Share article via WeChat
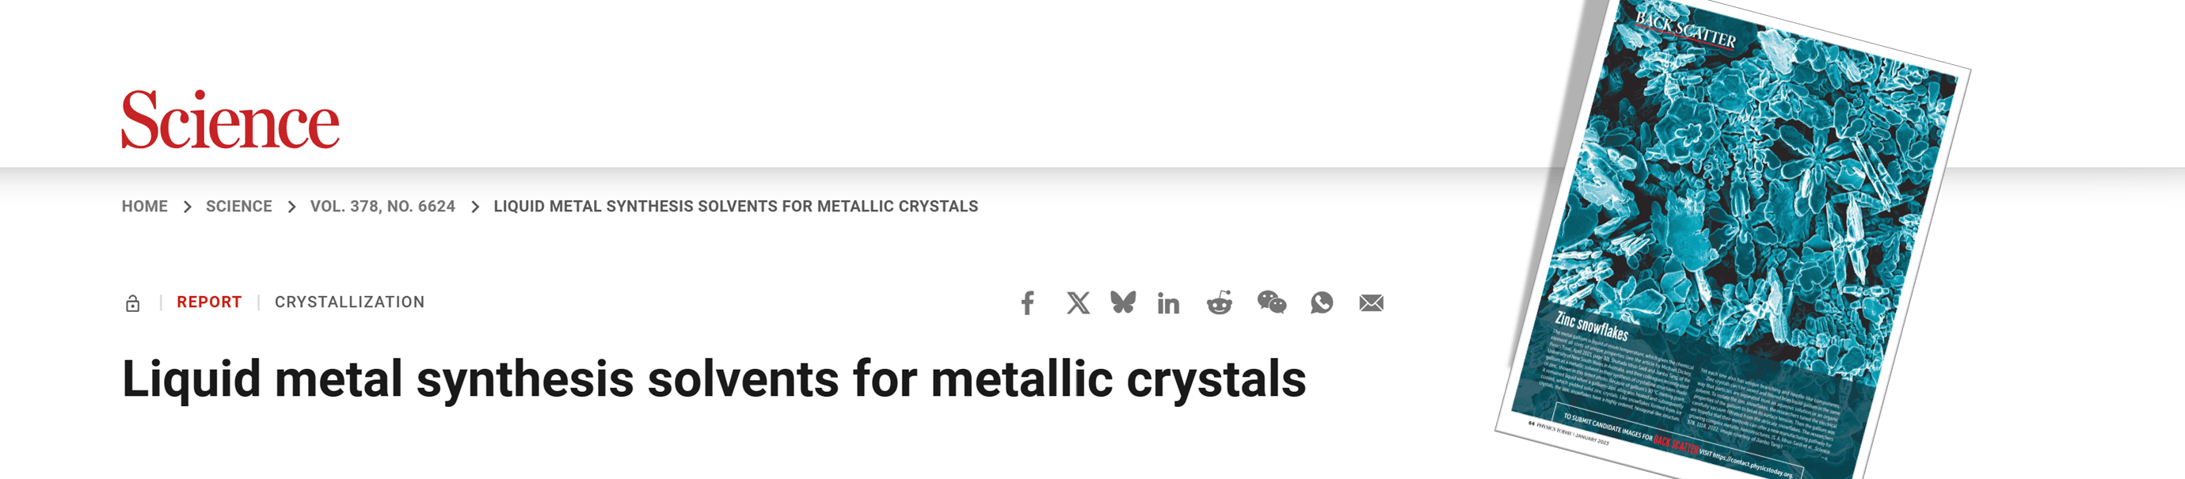2185x479 pixels. [x=1271, y=302]
